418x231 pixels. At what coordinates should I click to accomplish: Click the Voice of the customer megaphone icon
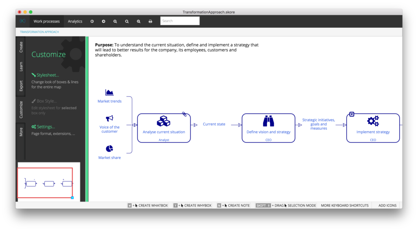click(x=109, y=118)
